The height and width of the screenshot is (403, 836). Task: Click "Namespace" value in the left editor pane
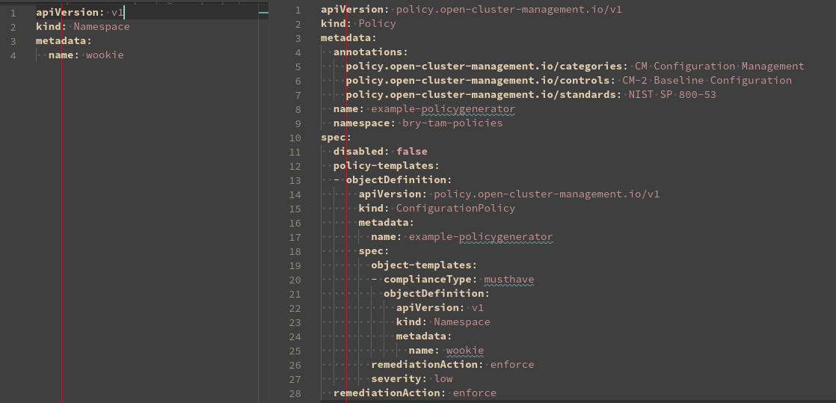(102, 26)
